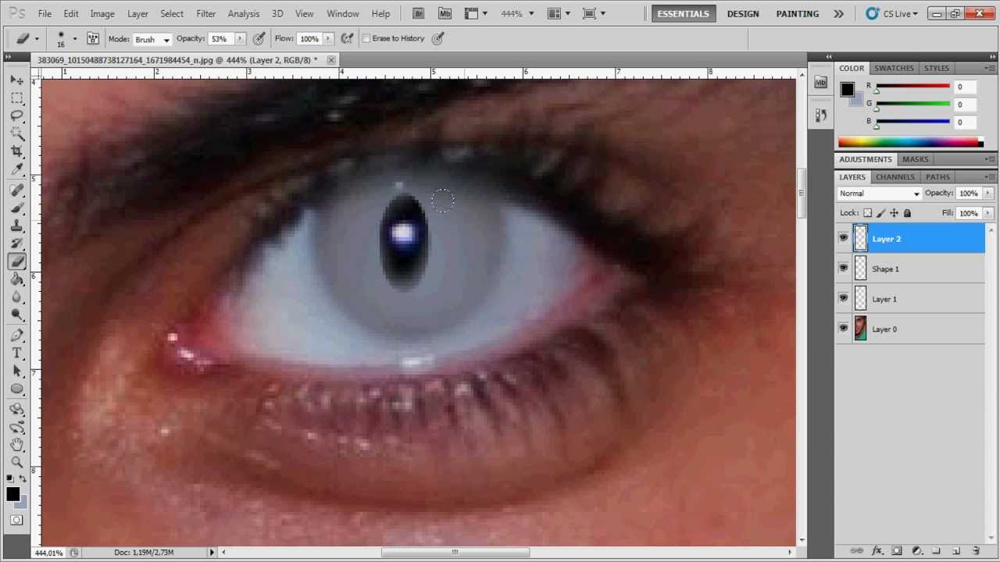1000x562 pixels.
Task: Toggle Lock image pixels brush icon
Action: [x=880, y=213]
